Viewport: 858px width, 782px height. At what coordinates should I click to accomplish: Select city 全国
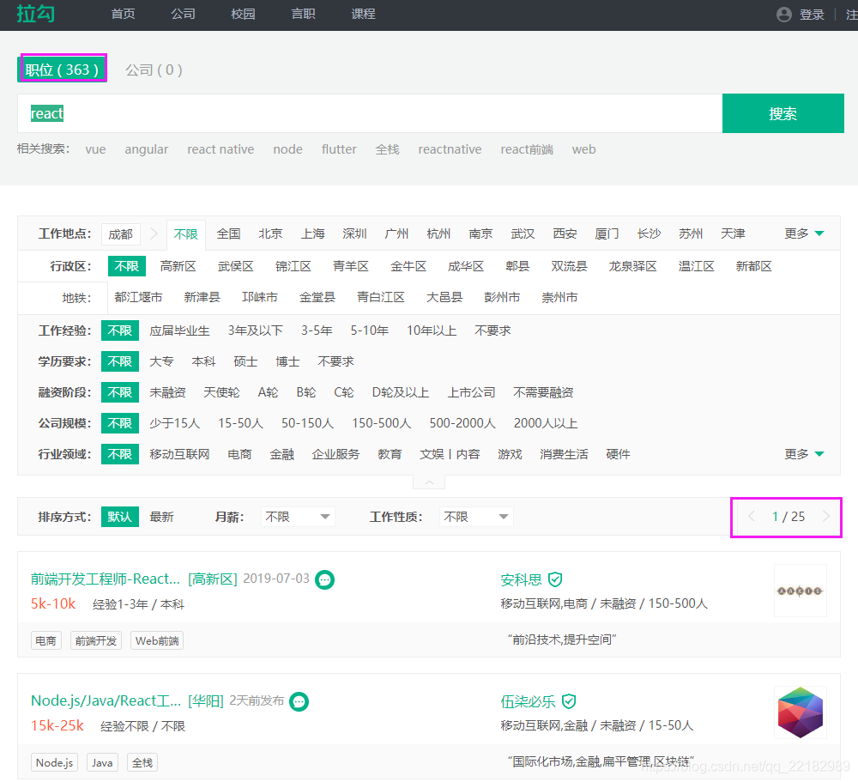click(x=229, y=233)
